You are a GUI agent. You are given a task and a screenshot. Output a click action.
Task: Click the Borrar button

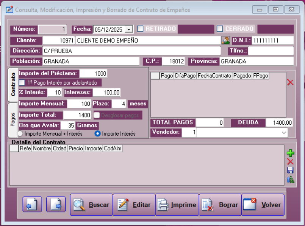[x=221, y=205]
